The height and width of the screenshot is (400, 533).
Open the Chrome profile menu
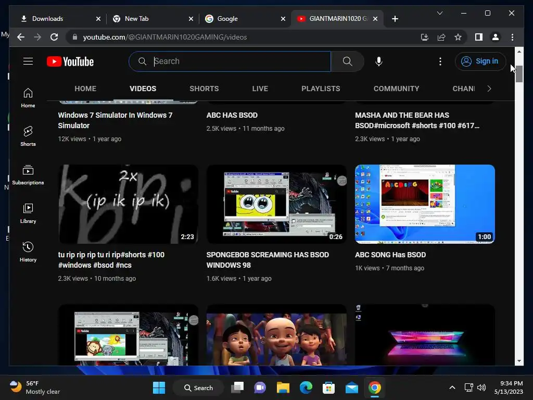pos(496,37)
